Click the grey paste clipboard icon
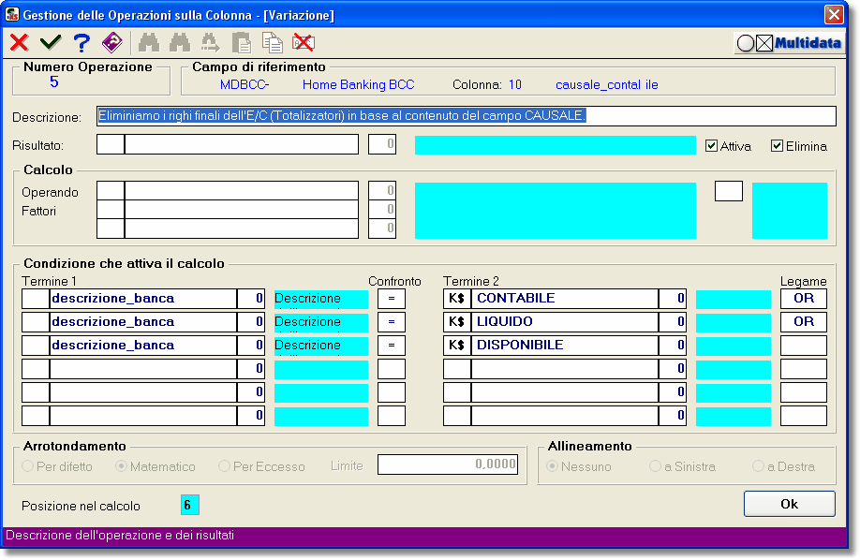 (242, 42)
